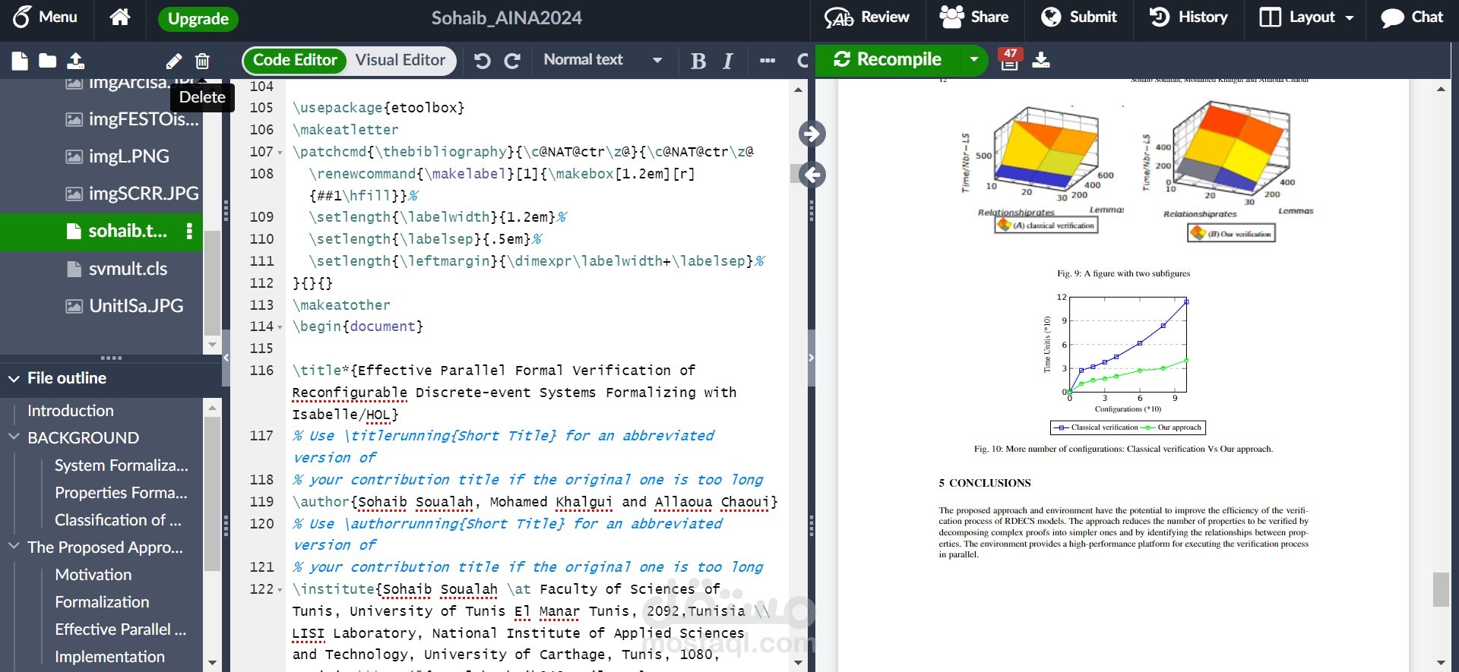The image size is (1459, 672).
Task: Open svmult.cls file
Action: [116, 269]
